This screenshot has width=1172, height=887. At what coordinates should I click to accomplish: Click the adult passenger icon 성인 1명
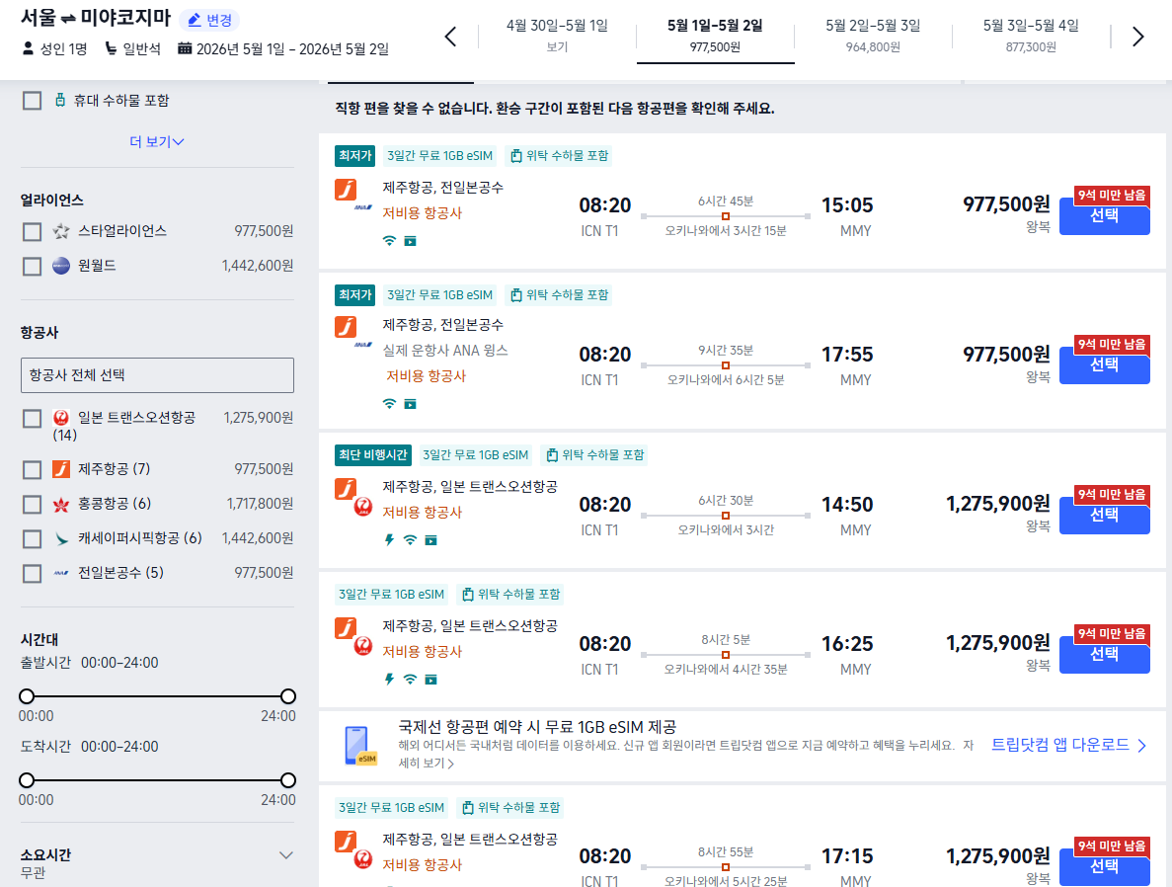(29, 48)
